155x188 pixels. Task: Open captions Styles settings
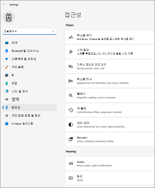click(x=110, y=178)
